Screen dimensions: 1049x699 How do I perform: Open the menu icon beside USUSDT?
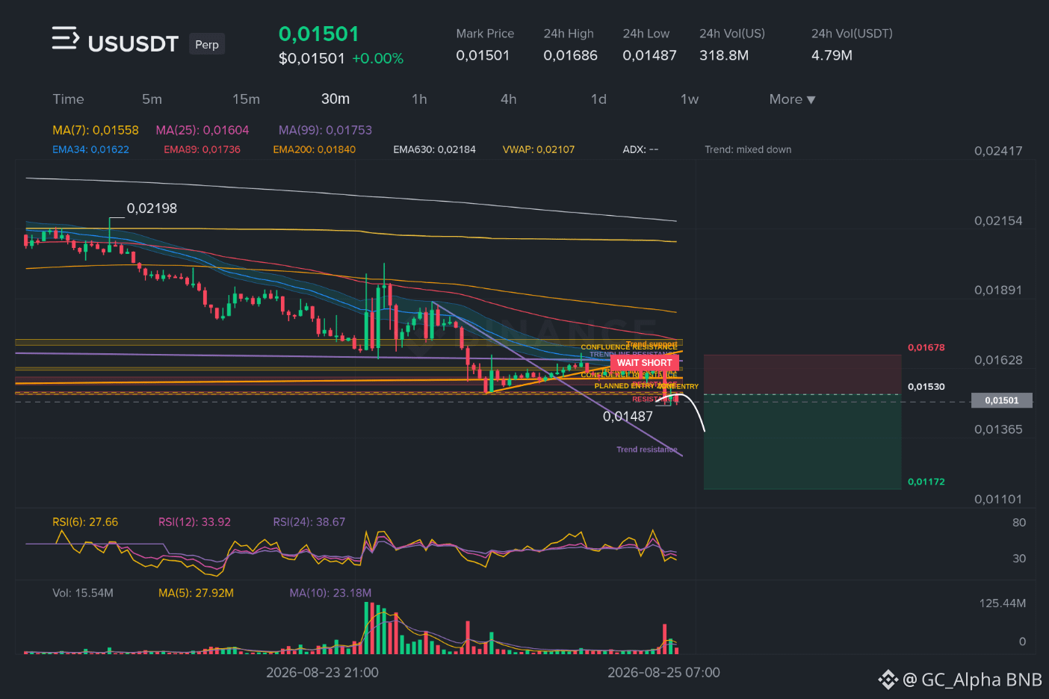point(65,38)
